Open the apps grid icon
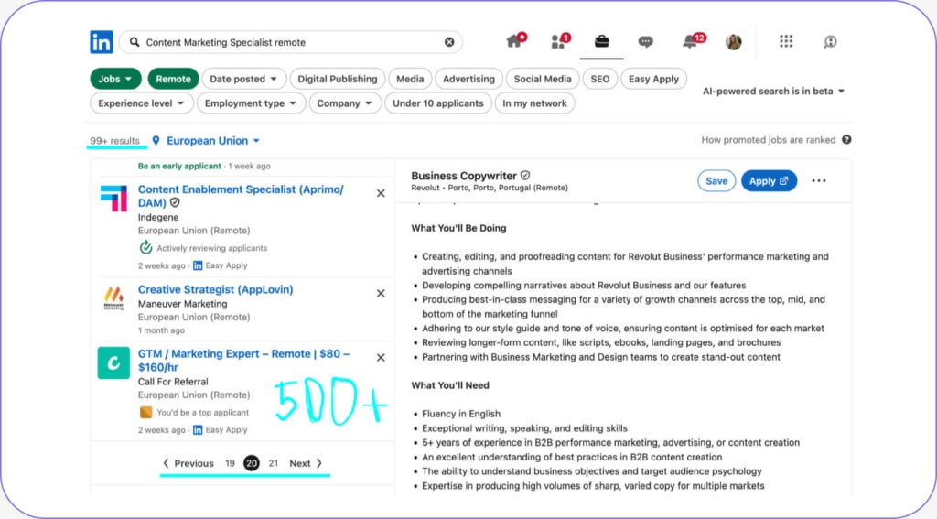Viewport: 937px width, 519px height. tap(786, 40)
